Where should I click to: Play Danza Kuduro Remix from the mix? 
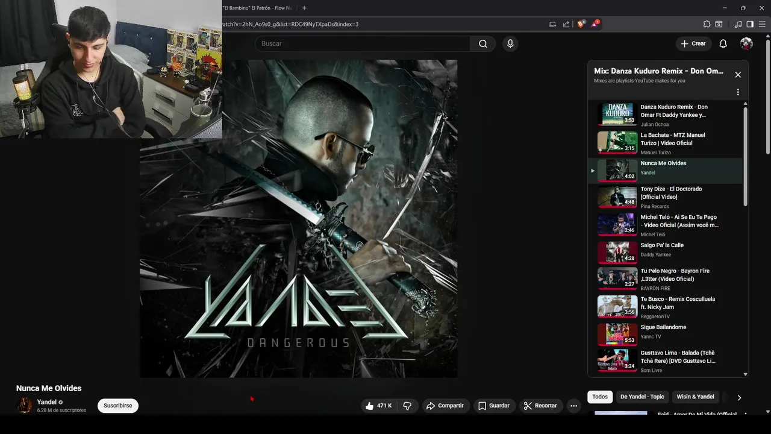pos(666,115)
